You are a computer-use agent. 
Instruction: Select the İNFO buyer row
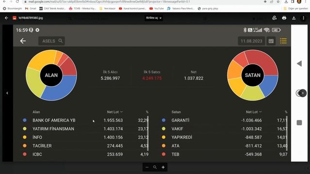[85, 137]
